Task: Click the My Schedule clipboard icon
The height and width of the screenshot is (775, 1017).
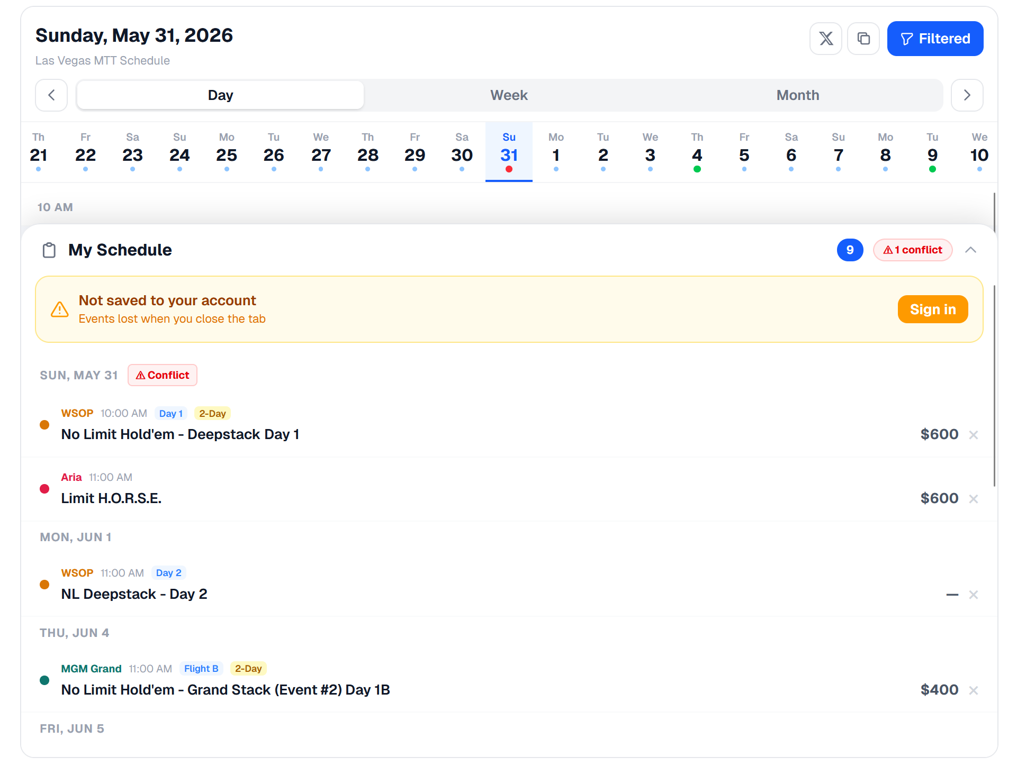Action: click(x=49, y=250)
